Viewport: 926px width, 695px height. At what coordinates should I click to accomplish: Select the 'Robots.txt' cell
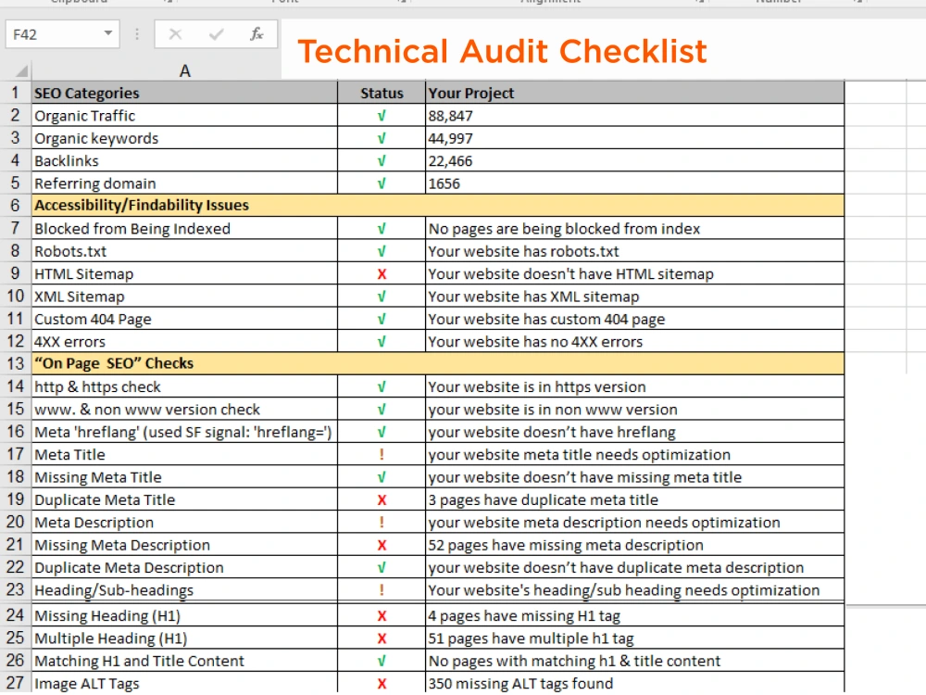pos(185,250)
